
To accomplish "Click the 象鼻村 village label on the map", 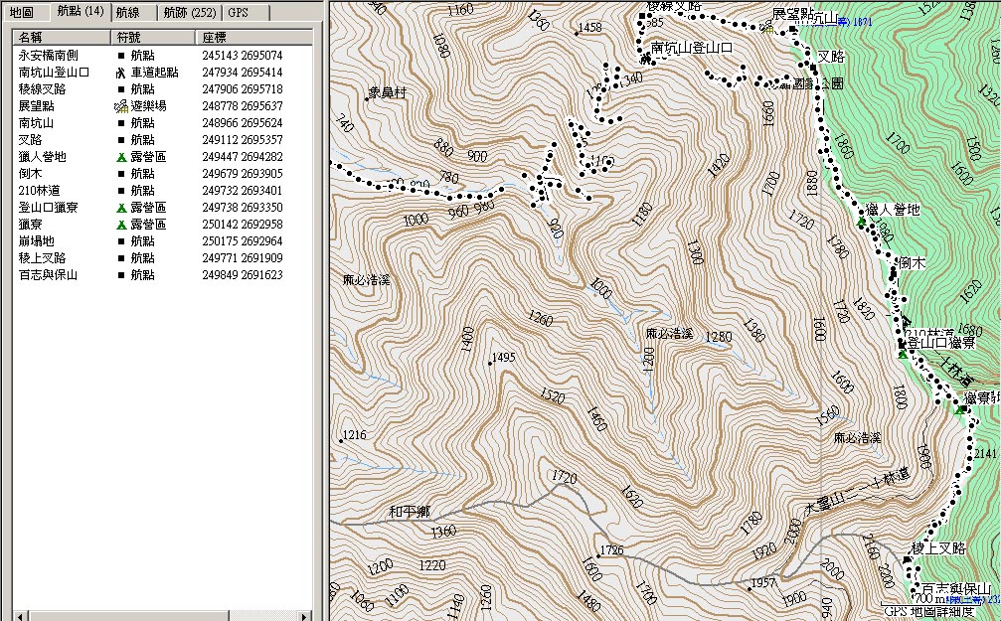I will (x=388, y=93).
